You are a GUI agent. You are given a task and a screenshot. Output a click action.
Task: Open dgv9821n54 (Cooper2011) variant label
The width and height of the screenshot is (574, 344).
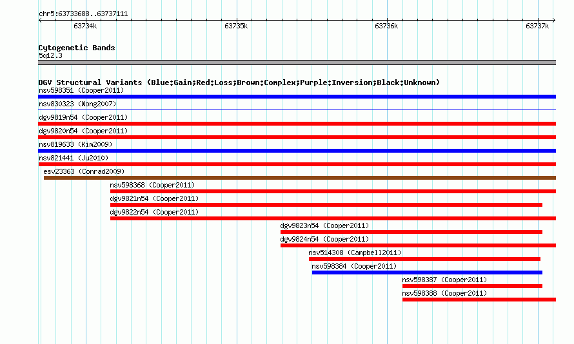tap(154, 198)
